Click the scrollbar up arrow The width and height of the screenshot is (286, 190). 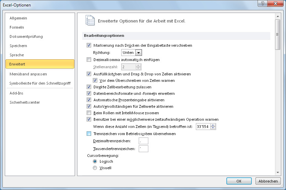pyautogui.click(x=278, y=16)
